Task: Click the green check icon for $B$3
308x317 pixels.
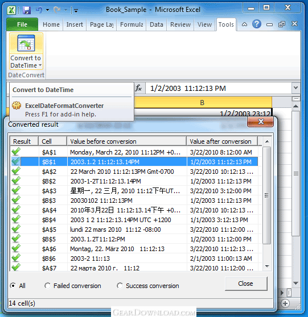Action: [x=16, y=201]
